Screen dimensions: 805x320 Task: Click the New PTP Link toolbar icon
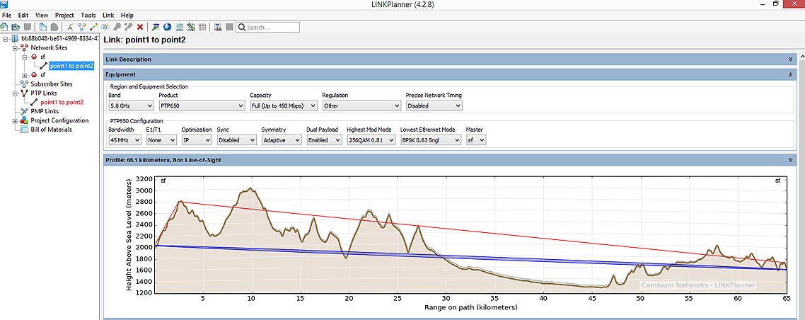[93, 27]
